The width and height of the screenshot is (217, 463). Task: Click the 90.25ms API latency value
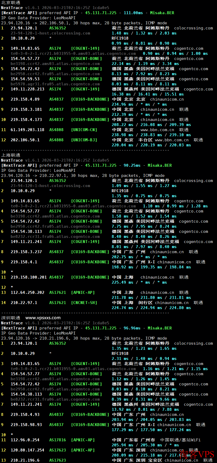[132, 165]
